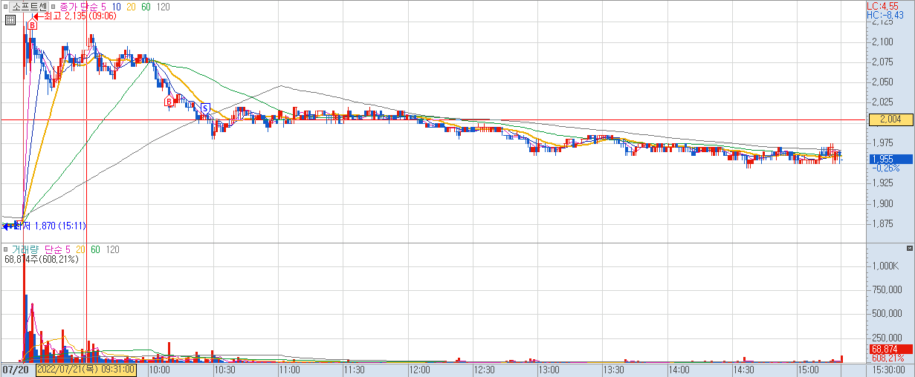The image size is (915, 377).
Task: Click the 11:30 time axis label
Action: pyautogui.click(x=354, y=369)
